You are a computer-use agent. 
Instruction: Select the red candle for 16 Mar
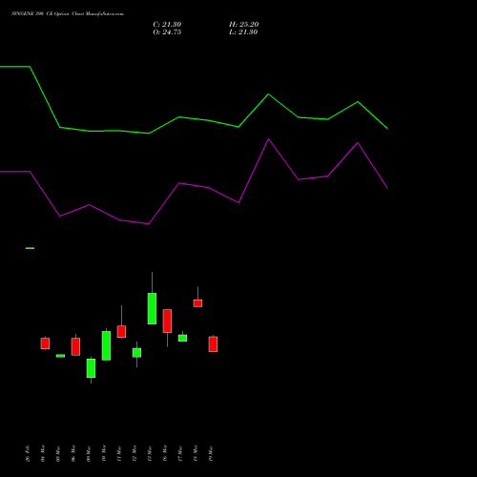[167, 321]
